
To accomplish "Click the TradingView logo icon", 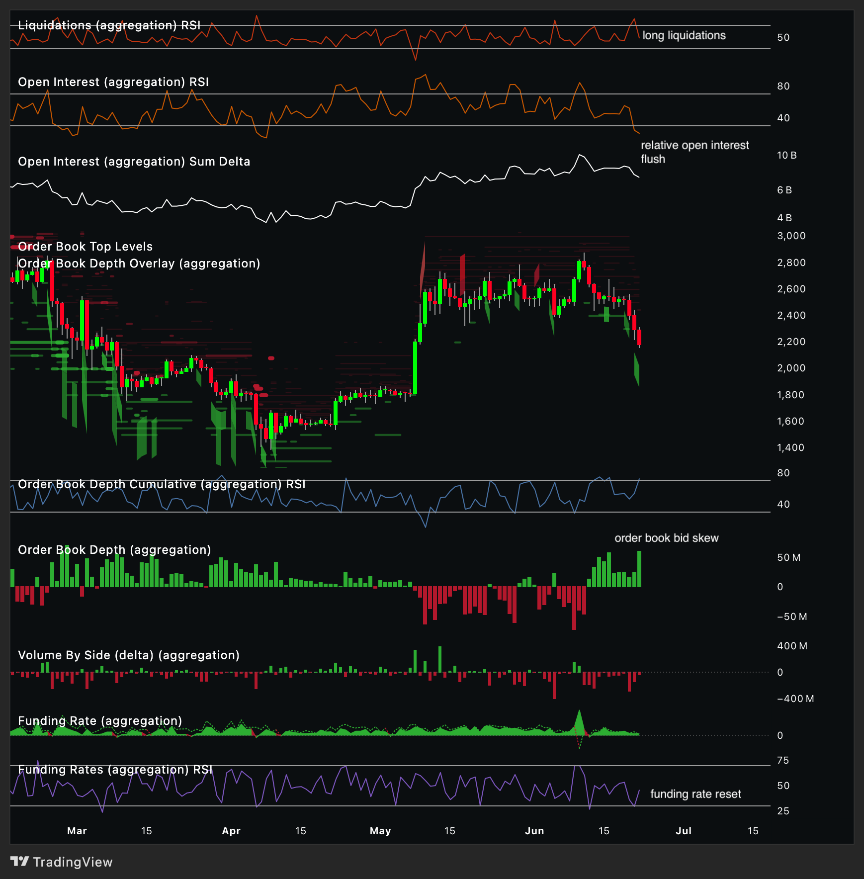I will click(20, 861).
